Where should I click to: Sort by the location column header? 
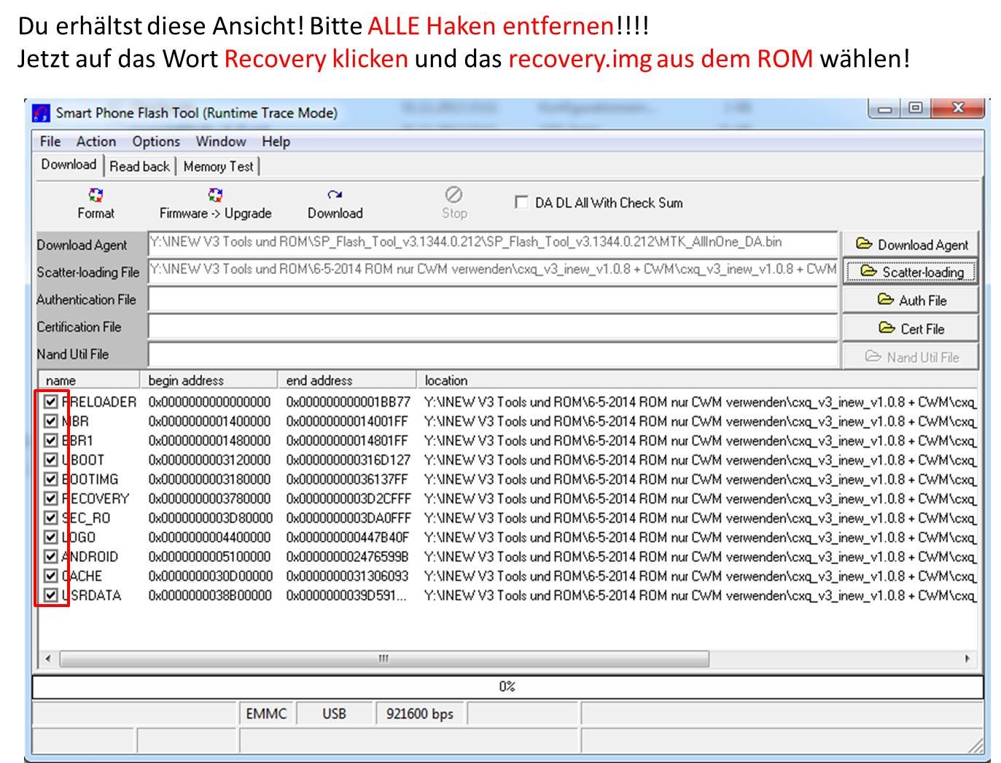tap(698, 380)
